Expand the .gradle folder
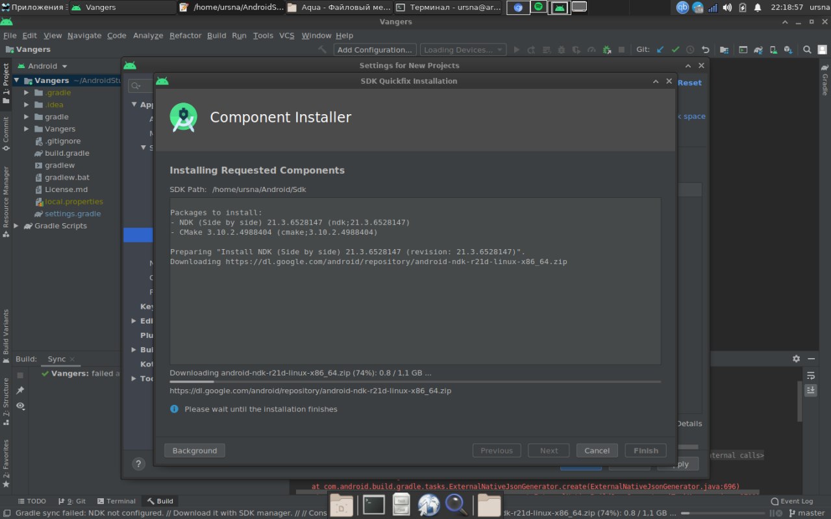 click(27, 92)
